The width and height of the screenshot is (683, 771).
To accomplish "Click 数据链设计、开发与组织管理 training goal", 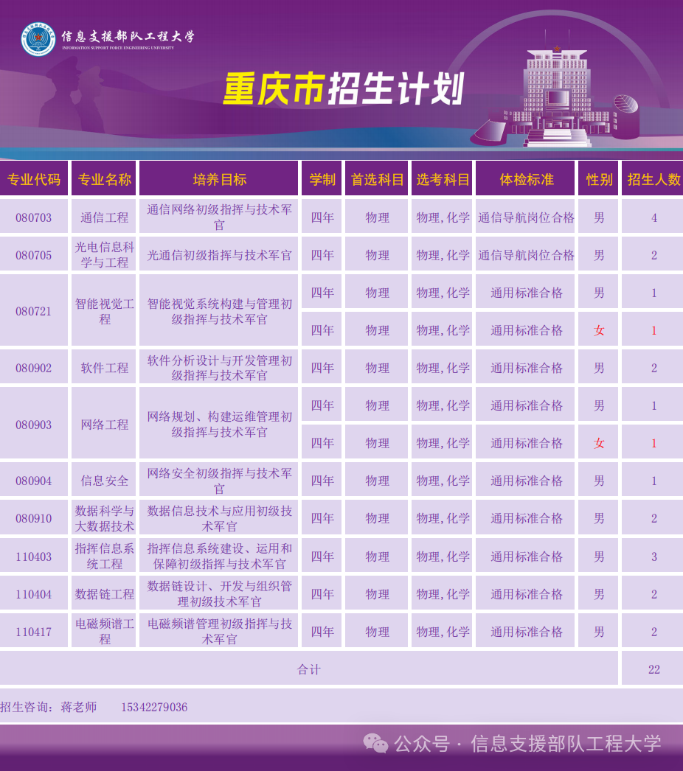I will tap(220, 594).
